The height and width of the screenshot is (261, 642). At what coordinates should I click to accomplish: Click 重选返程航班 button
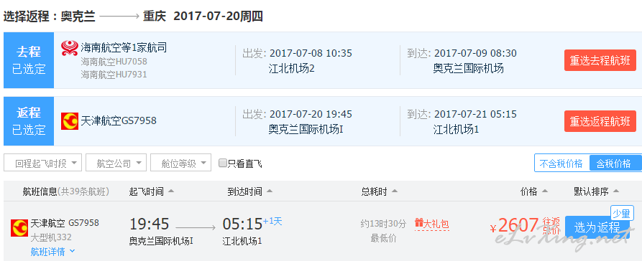600,121
